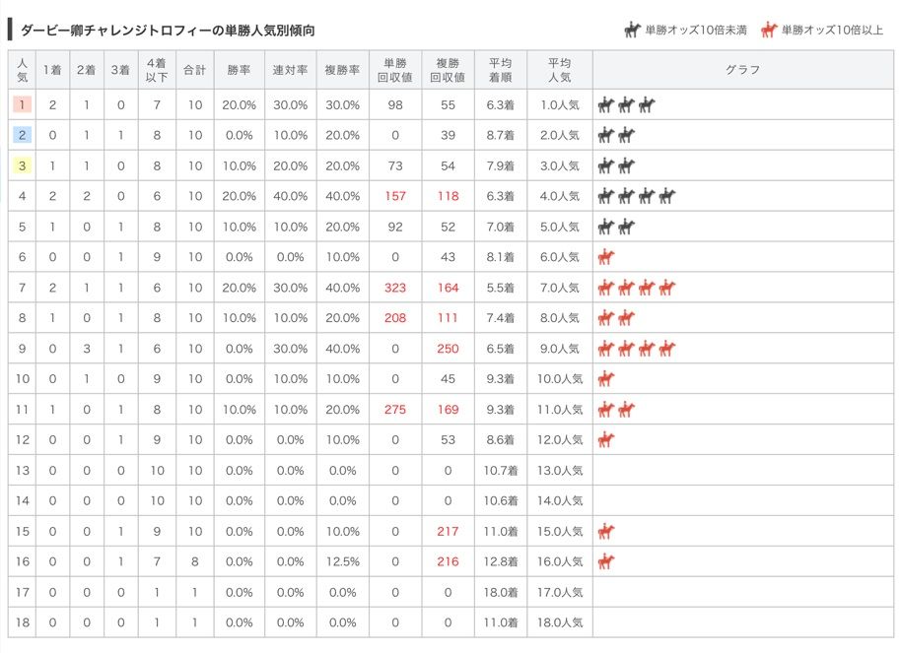
Task: Click the table title ダービー卿チャレンジトロフィー heading
Action: [x=168, y=31]
